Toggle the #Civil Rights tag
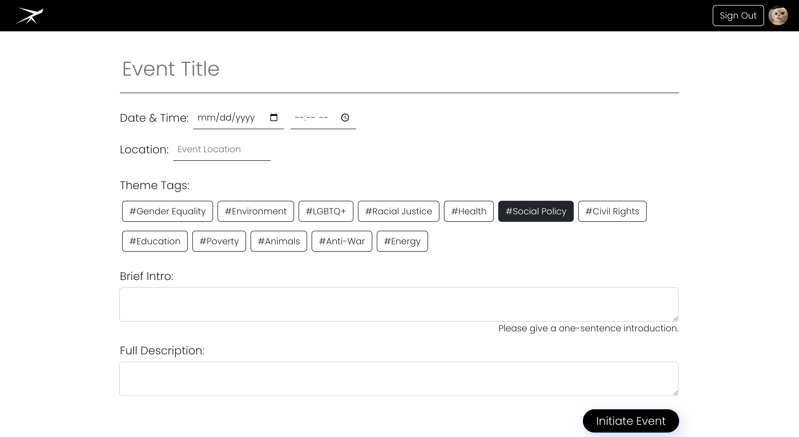This screenshot has width=799, height=437. click(x=612, y=211)
